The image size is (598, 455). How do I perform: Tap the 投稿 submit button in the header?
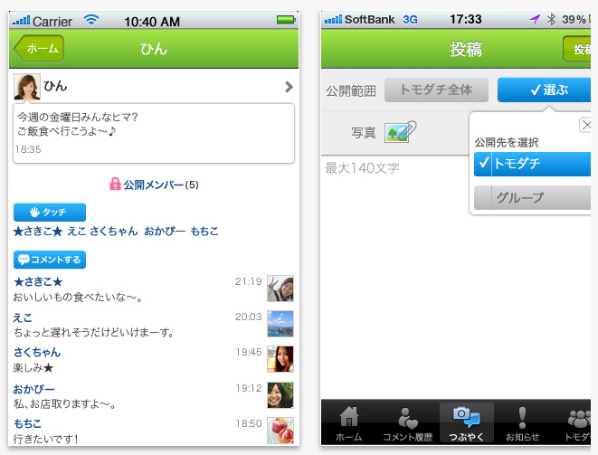click(x=577, y=49)
